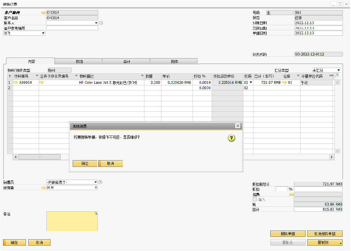Toggle the rounding (舍入) checkbox

tap(255, 200)
